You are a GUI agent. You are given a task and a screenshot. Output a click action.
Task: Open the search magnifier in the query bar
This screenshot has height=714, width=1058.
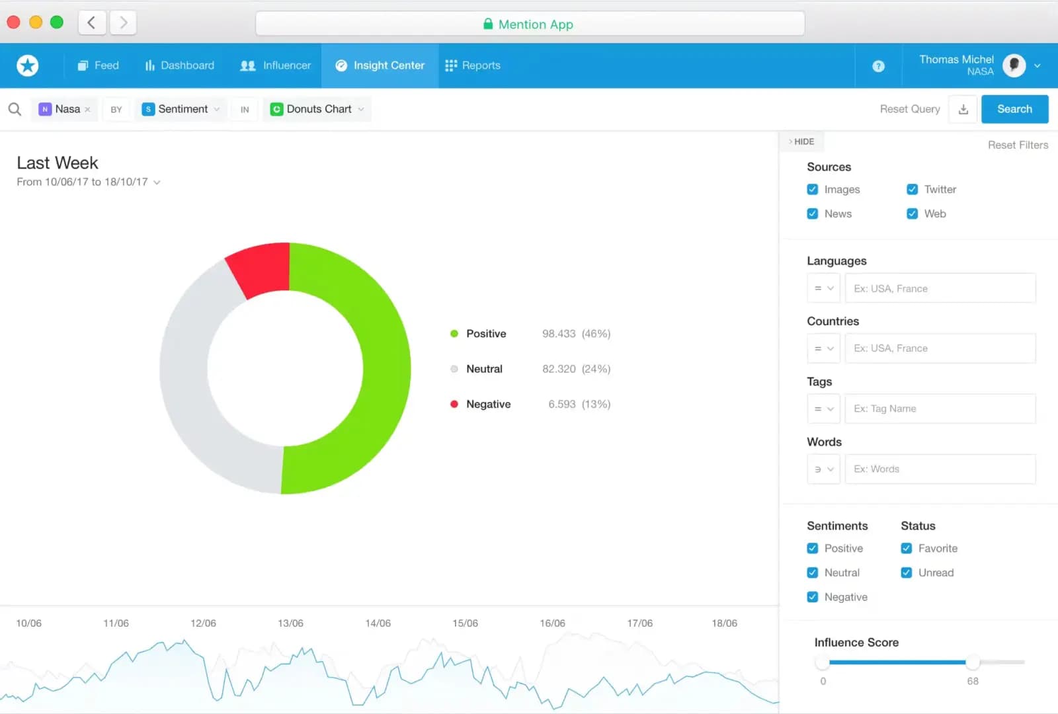pyautogui.click(x=15, y=109)
